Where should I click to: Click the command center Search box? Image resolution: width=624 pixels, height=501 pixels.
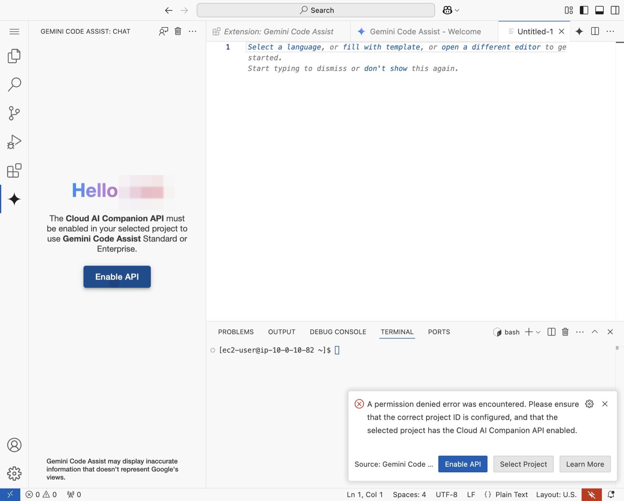tap(316, 11)
